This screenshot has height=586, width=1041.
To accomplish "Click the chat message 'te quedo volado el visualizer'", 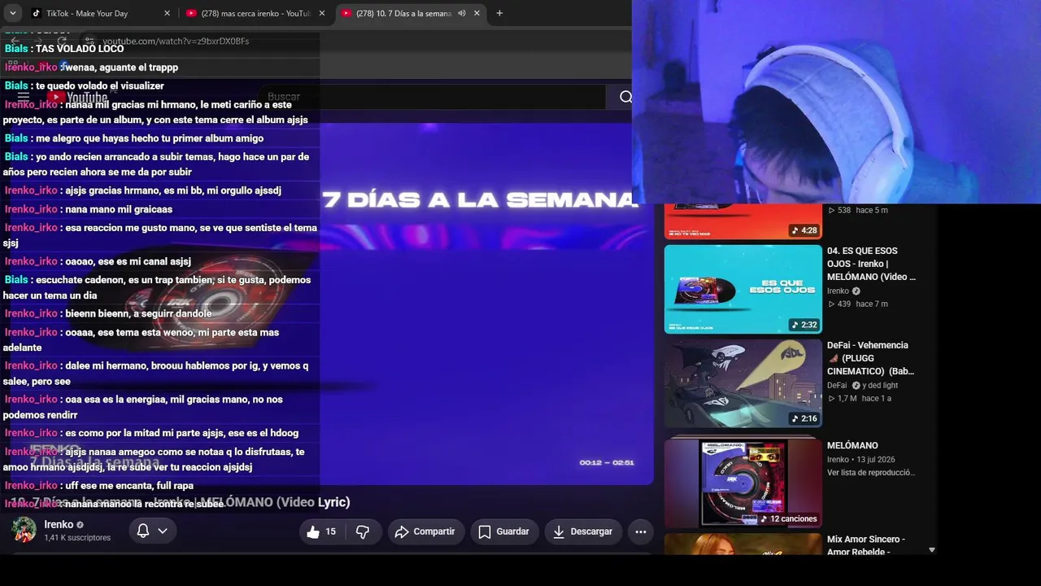I will point(100,85).
